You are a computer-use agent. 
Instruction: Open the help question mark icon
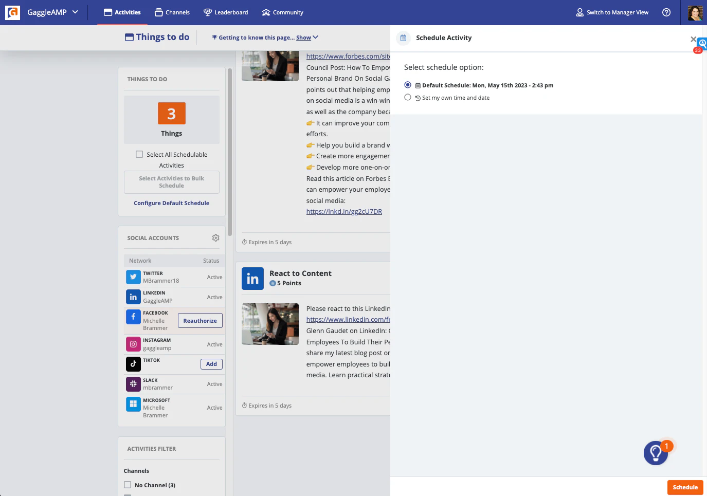coord(666,12)
